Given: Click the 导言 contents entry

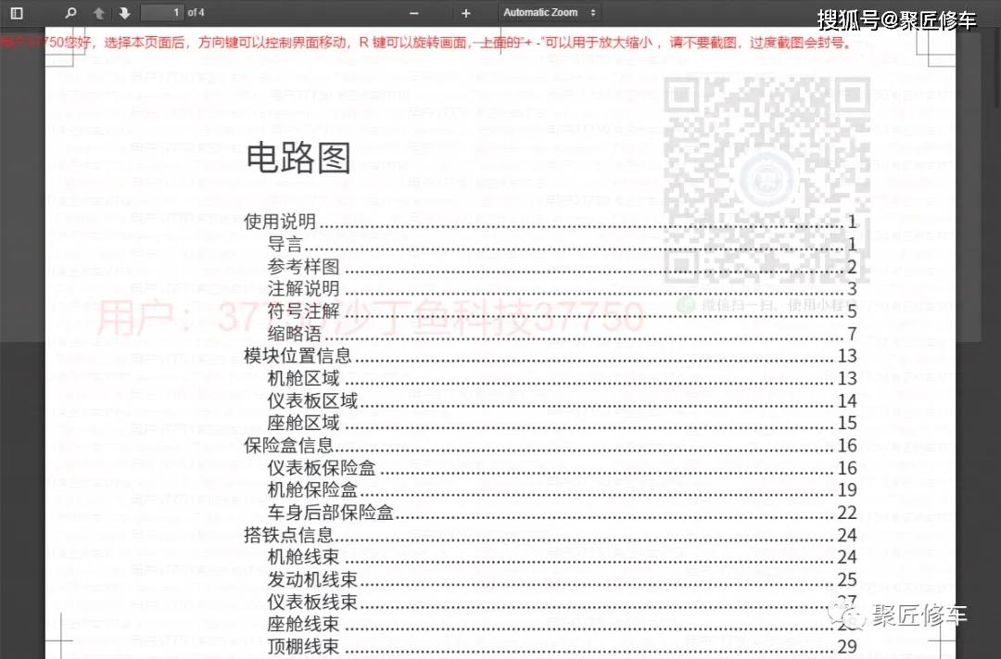Looking at the screenshot, I should point(563,244).
